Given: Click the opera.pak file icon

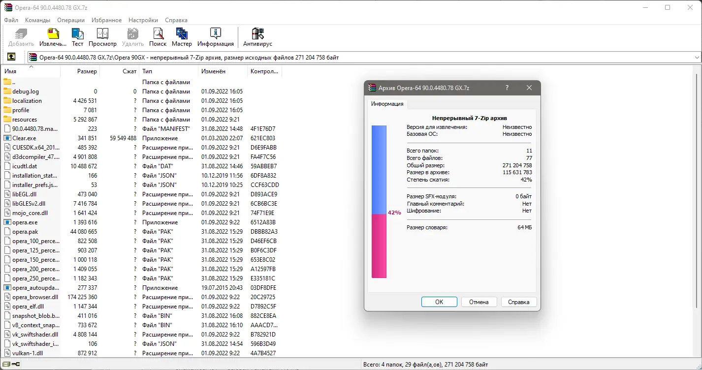Looking at the screenshot, I should click(x=7, y=232).
